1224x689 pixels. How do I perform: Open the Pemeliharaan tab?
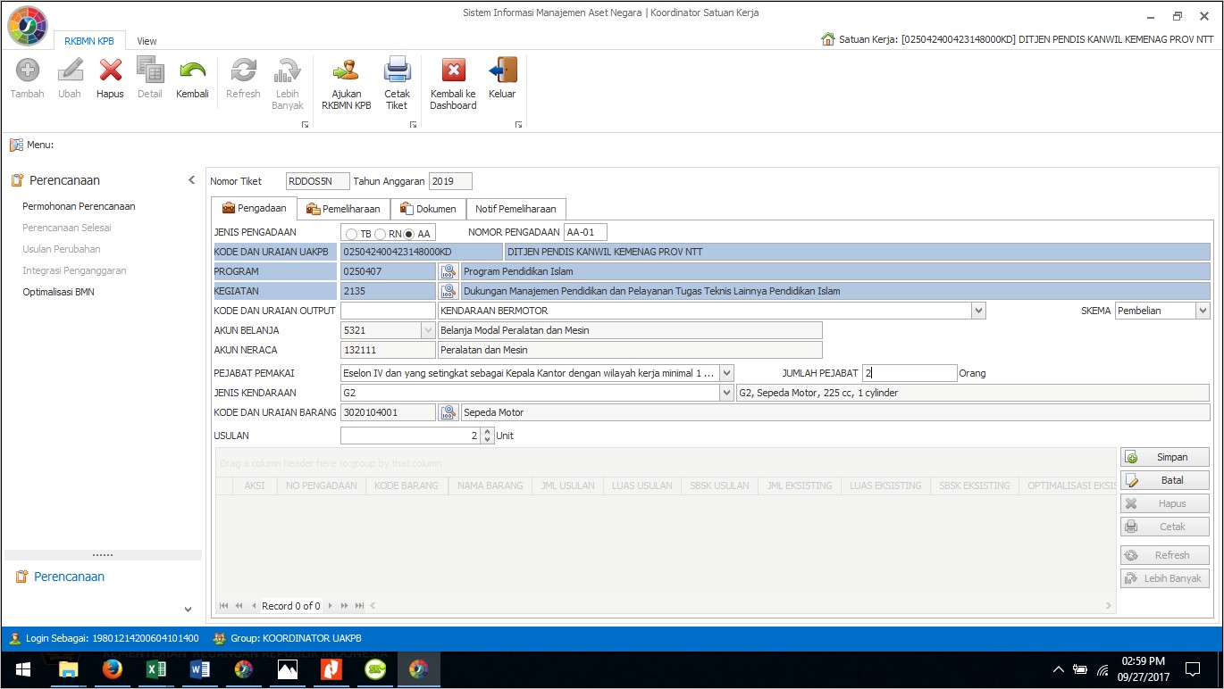[343, 209]
